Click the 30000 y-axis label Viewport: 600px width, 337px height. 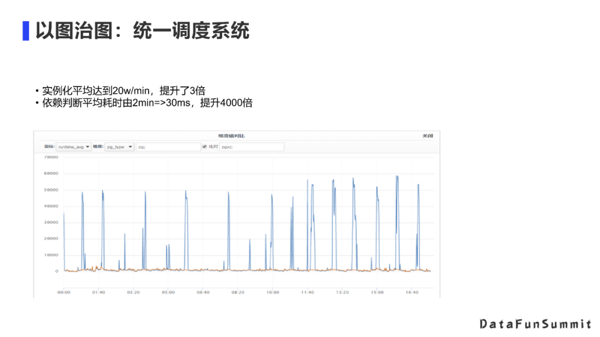(x=51, y=222)
